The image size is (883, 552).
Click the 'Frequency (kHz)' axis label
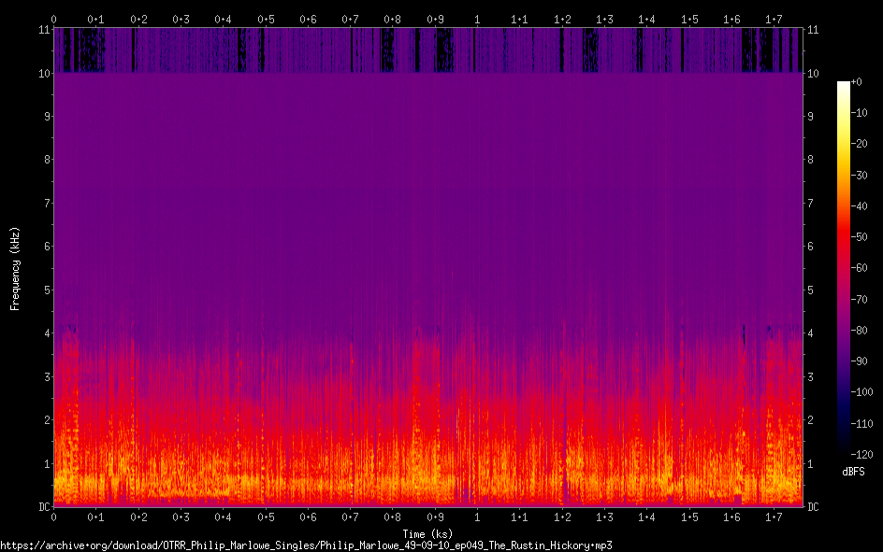click(15, 268)
